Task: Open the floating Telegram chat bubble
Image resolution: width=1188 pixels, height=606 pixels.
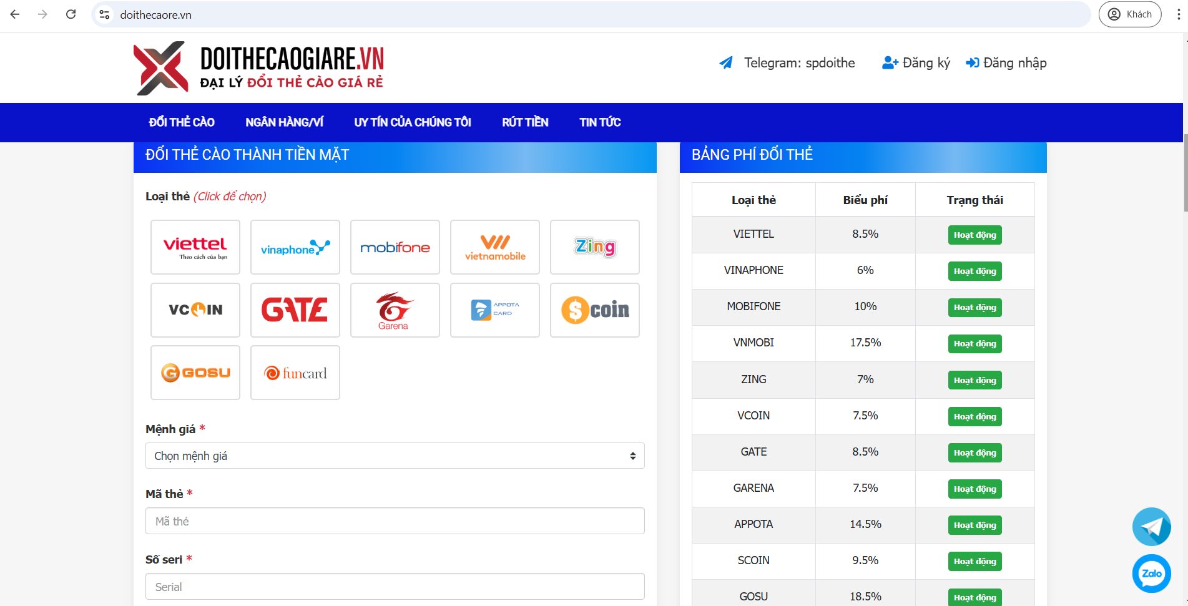Action: (1152, 527)
